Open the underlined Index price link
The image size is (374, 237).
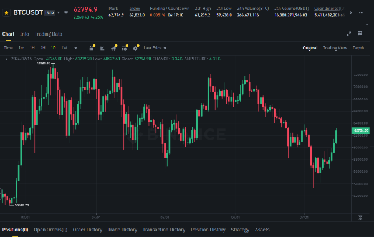coord(135,9)
